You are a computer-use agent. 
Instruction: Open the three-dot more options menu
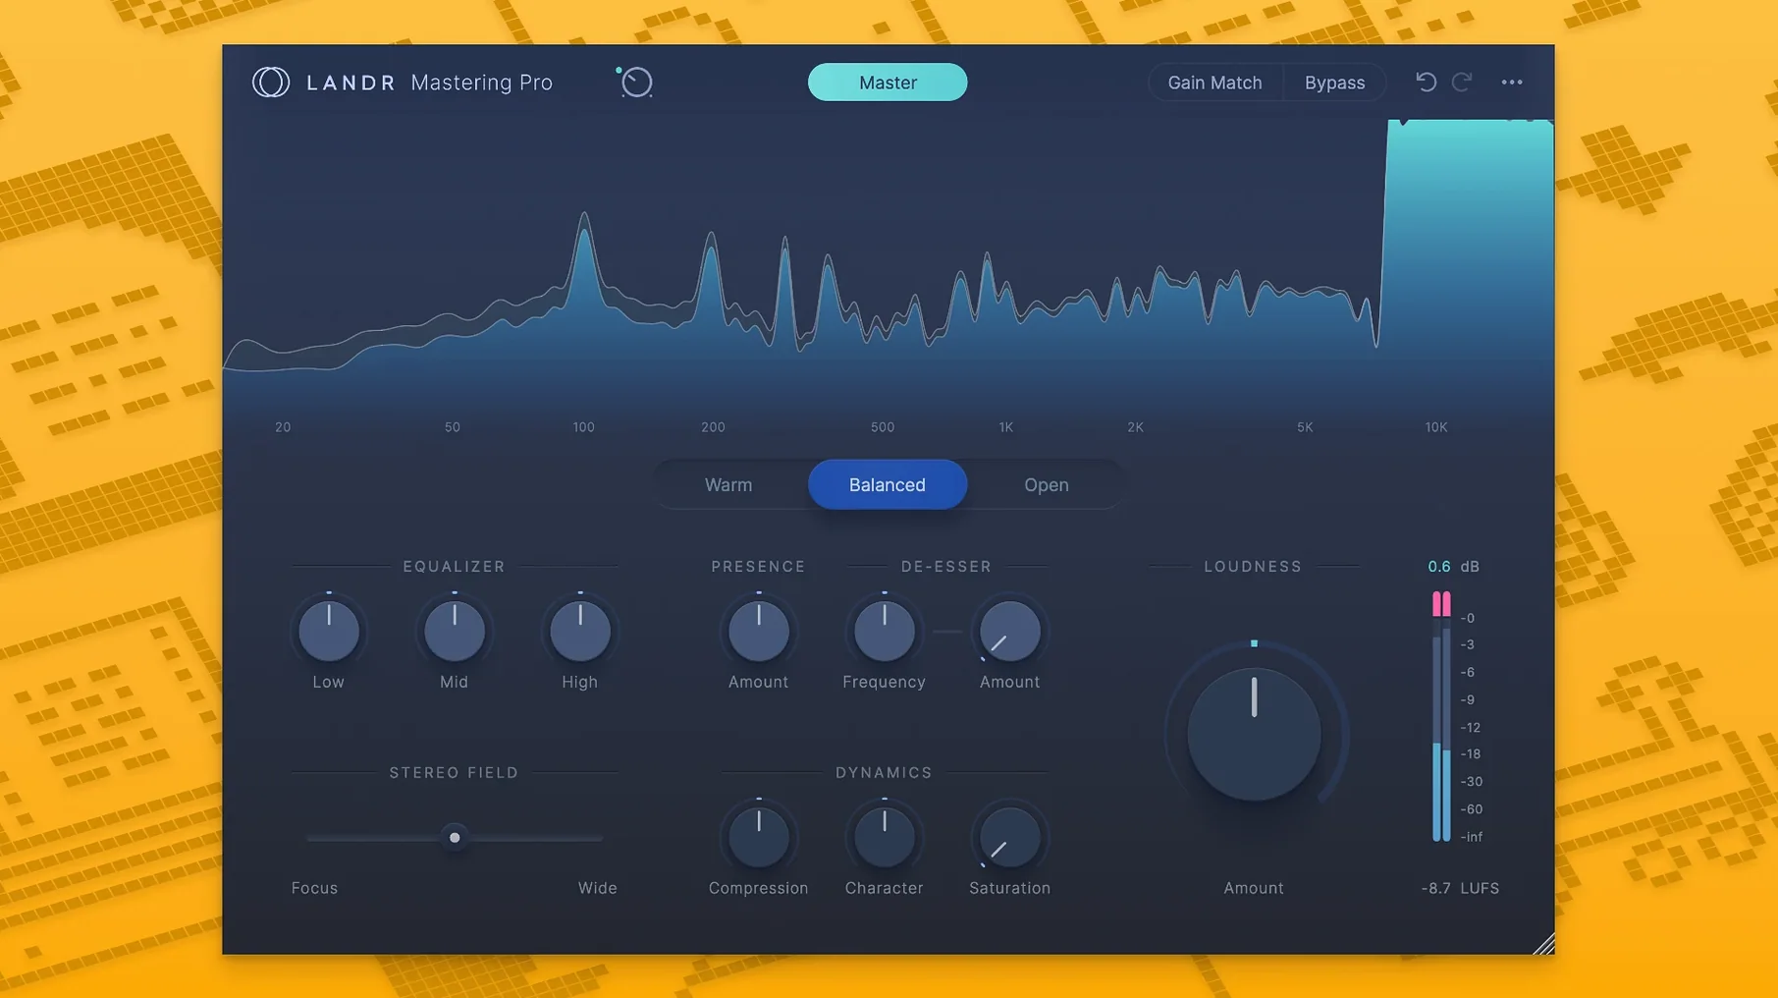click(x=1512, y=83)
